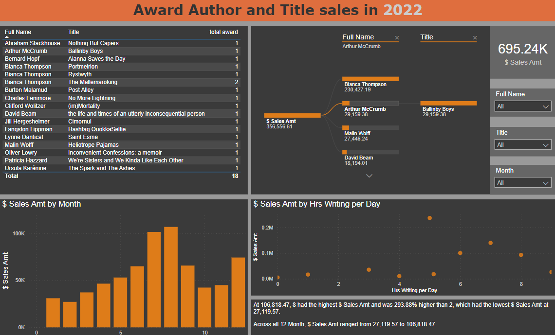Sort table by total award column
Image resolution: width=555 pixels, height=335 pixels.
point(223,32)
